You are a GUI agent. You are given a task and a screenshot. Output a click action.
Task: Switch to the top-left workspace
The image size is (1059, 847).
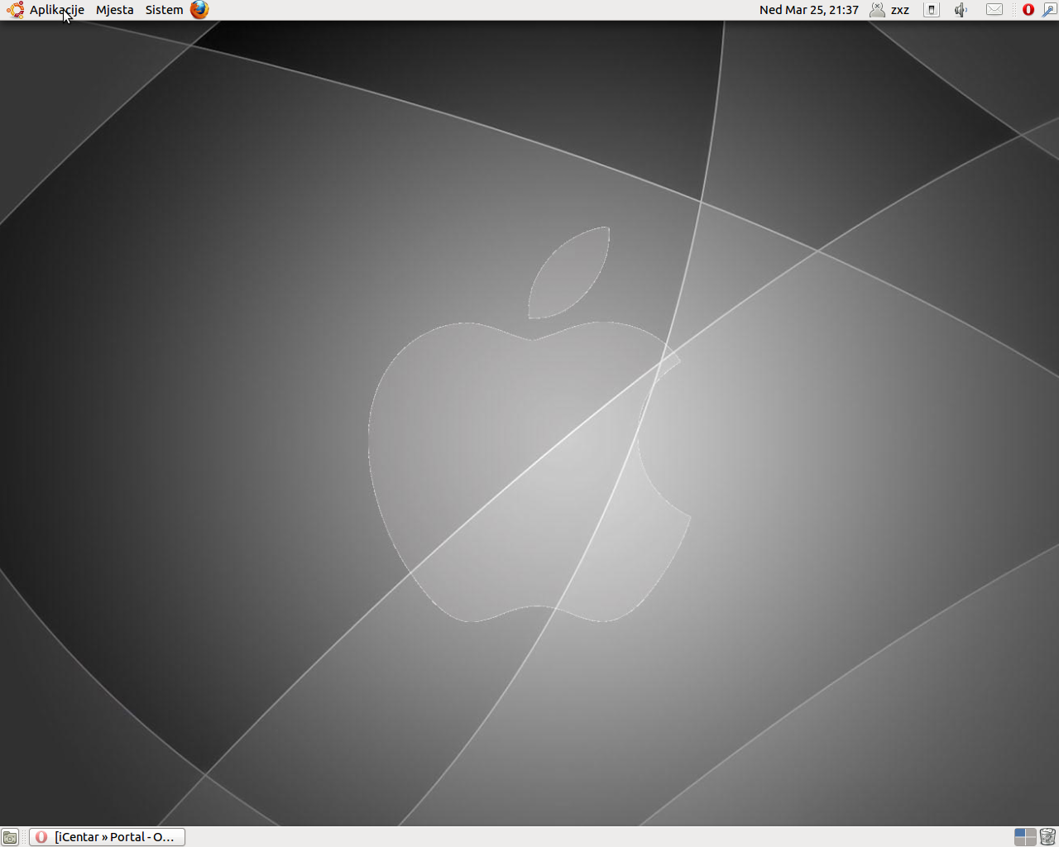click(1020, 833)
